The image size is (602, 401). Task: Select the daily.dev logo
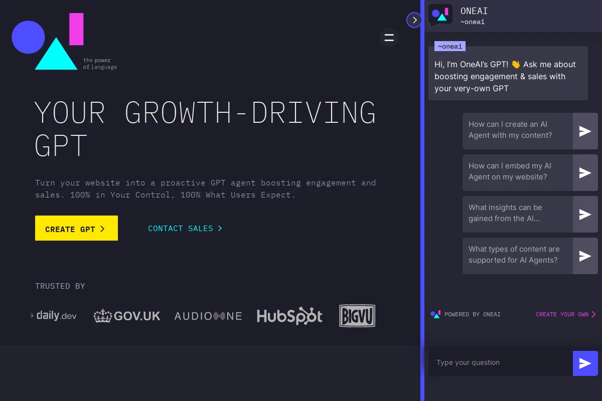tap(54, 316)
